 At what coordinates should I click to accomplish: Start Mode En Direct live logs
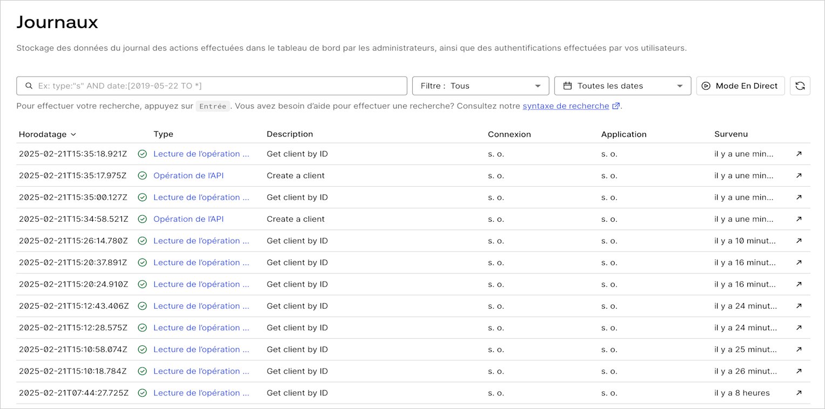click(x=741, y=86)
